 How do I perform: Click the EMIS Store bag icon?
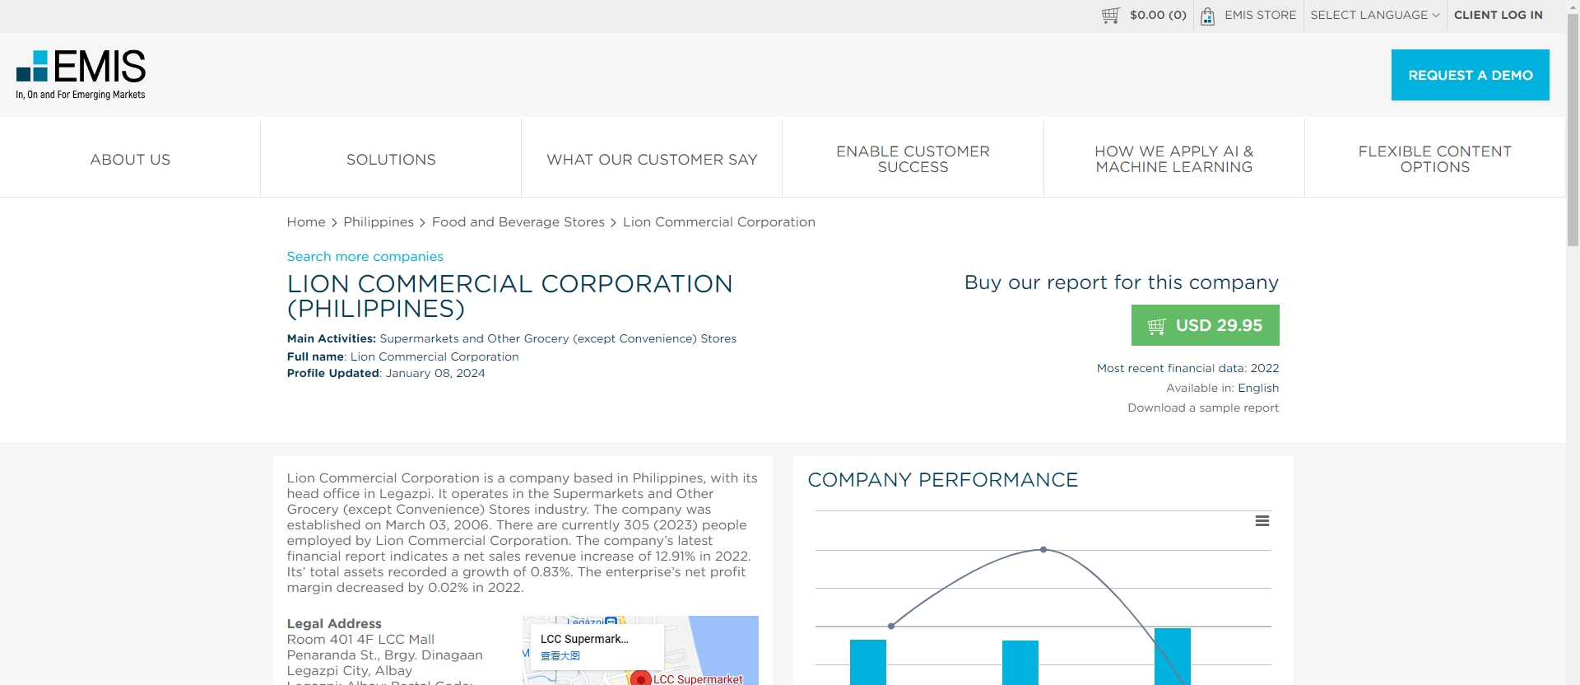click(1207, 16)
